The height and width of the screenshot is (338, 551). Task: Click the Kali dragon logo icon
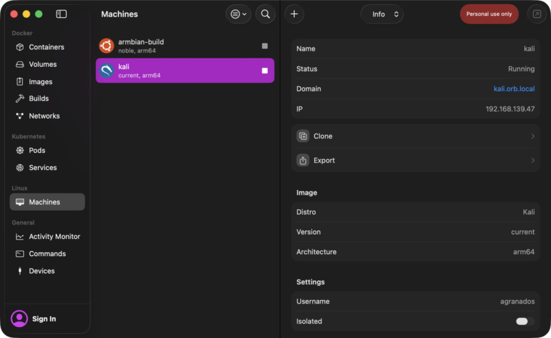coord(107,71)
